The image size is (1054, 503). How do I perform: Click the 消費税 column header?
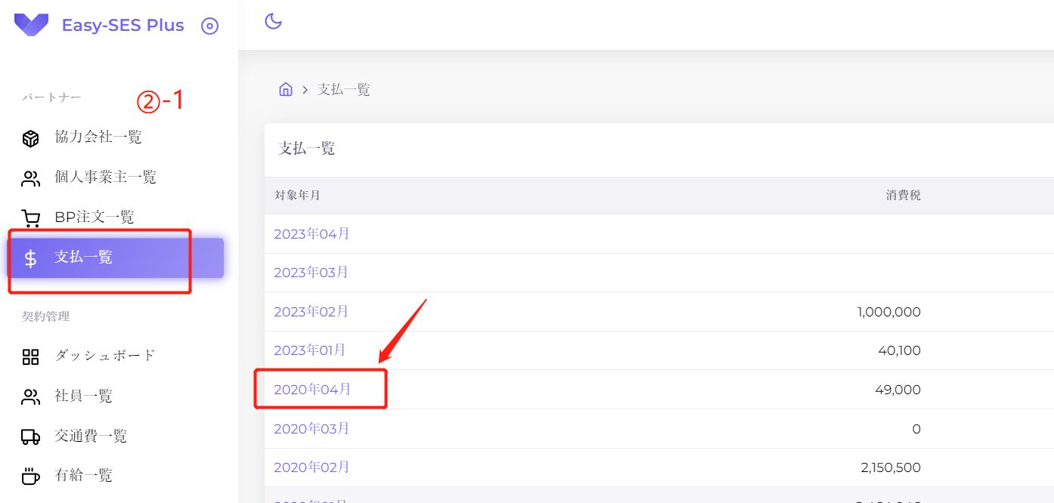pos(903,196)
